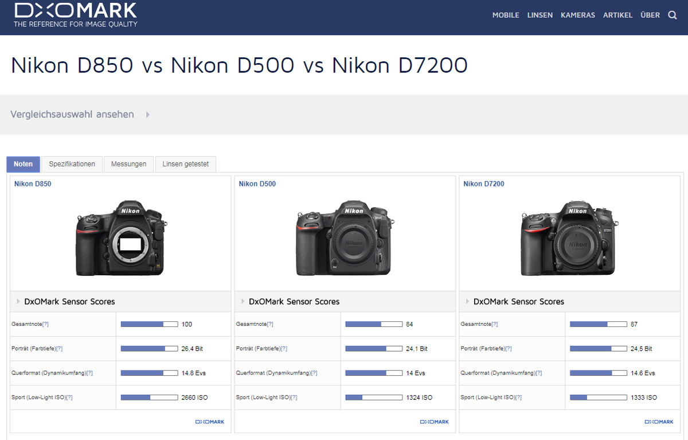The image size is (688, 440).
Task: Open the ARTIKEL menu
Action: tap(618, 15)
